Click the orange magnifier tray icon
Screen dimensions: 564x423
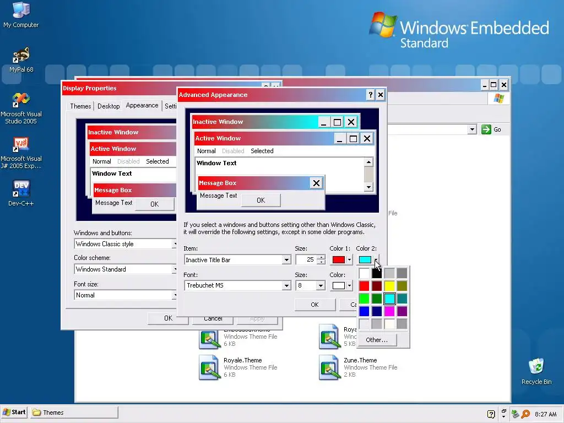pyautogui.click(x=525, y=414)
